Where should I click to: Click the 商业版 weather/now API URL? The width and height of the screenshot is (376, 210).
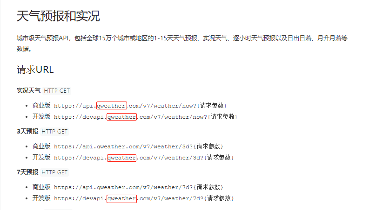click(x=140, y=106)
